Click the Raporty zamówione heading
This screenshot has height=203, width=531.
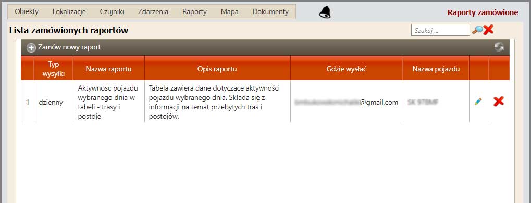coord(483,12)
